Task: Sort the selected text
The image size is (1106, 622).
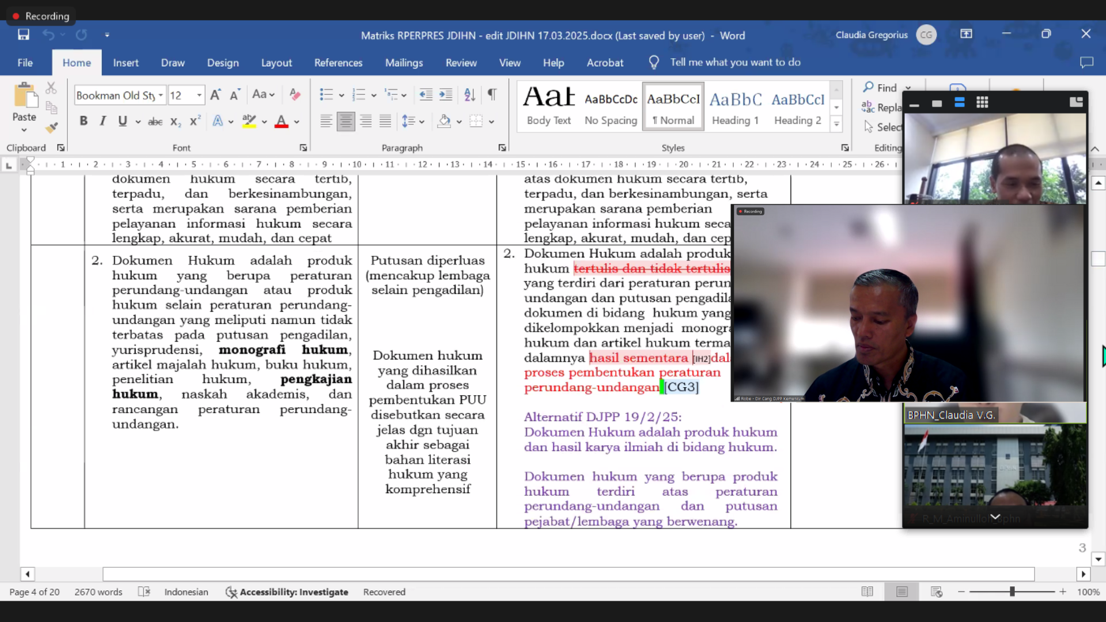Action: 470,94
